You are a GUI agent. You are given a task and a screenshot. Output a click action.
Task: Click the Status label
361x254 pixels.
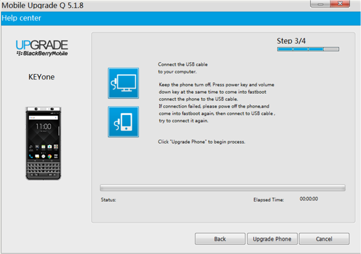click(x=108, y=199)
